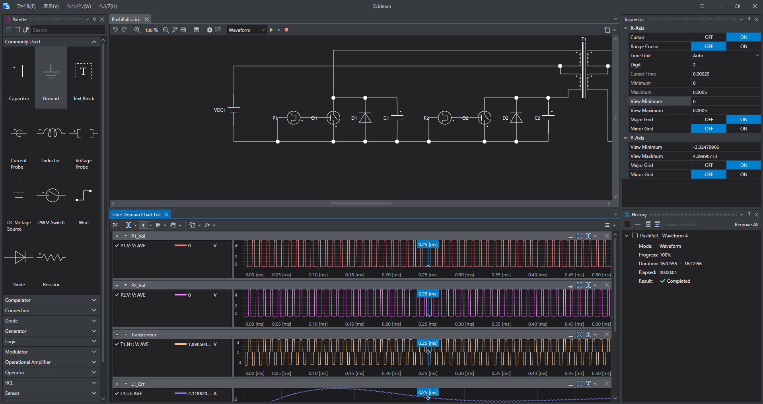Click the fit-to-area zoom icon

click(x=183, y=30)
